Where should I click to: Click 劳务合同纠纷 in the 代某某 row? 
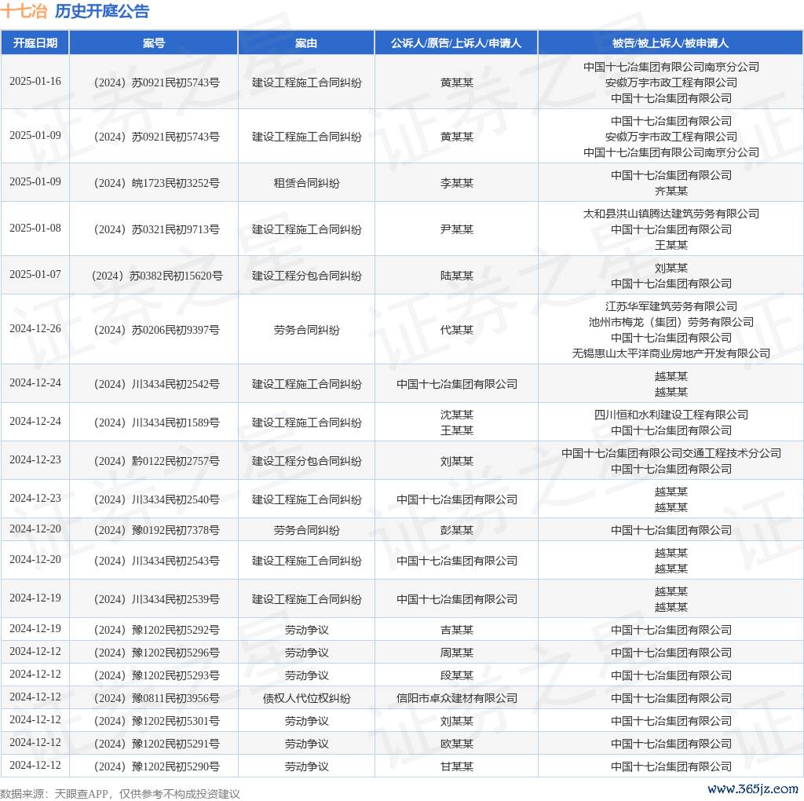click(x=307, y=330)
